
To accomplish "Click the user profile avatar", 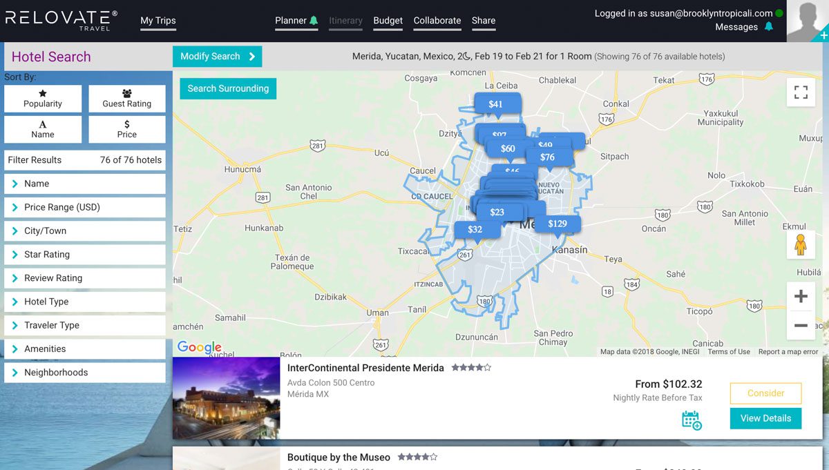I will (x=808, y=21).
